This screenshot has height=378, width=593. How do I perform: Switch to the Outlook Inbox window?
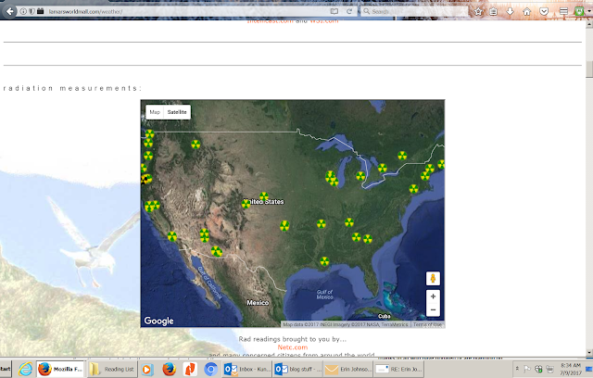pyautogui.click(x=246, y=369)
